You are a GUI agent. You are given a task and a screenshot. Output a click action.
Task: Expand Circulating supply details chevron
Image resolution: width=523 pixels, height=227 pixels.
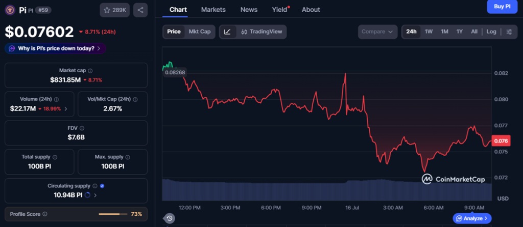tap(96, 195)
